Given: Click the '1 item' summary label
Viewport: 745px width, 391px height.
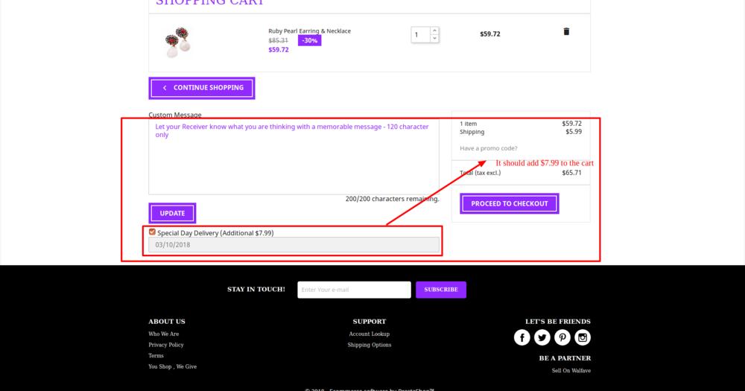Looking at the screenshot, I should pos(468,124).
